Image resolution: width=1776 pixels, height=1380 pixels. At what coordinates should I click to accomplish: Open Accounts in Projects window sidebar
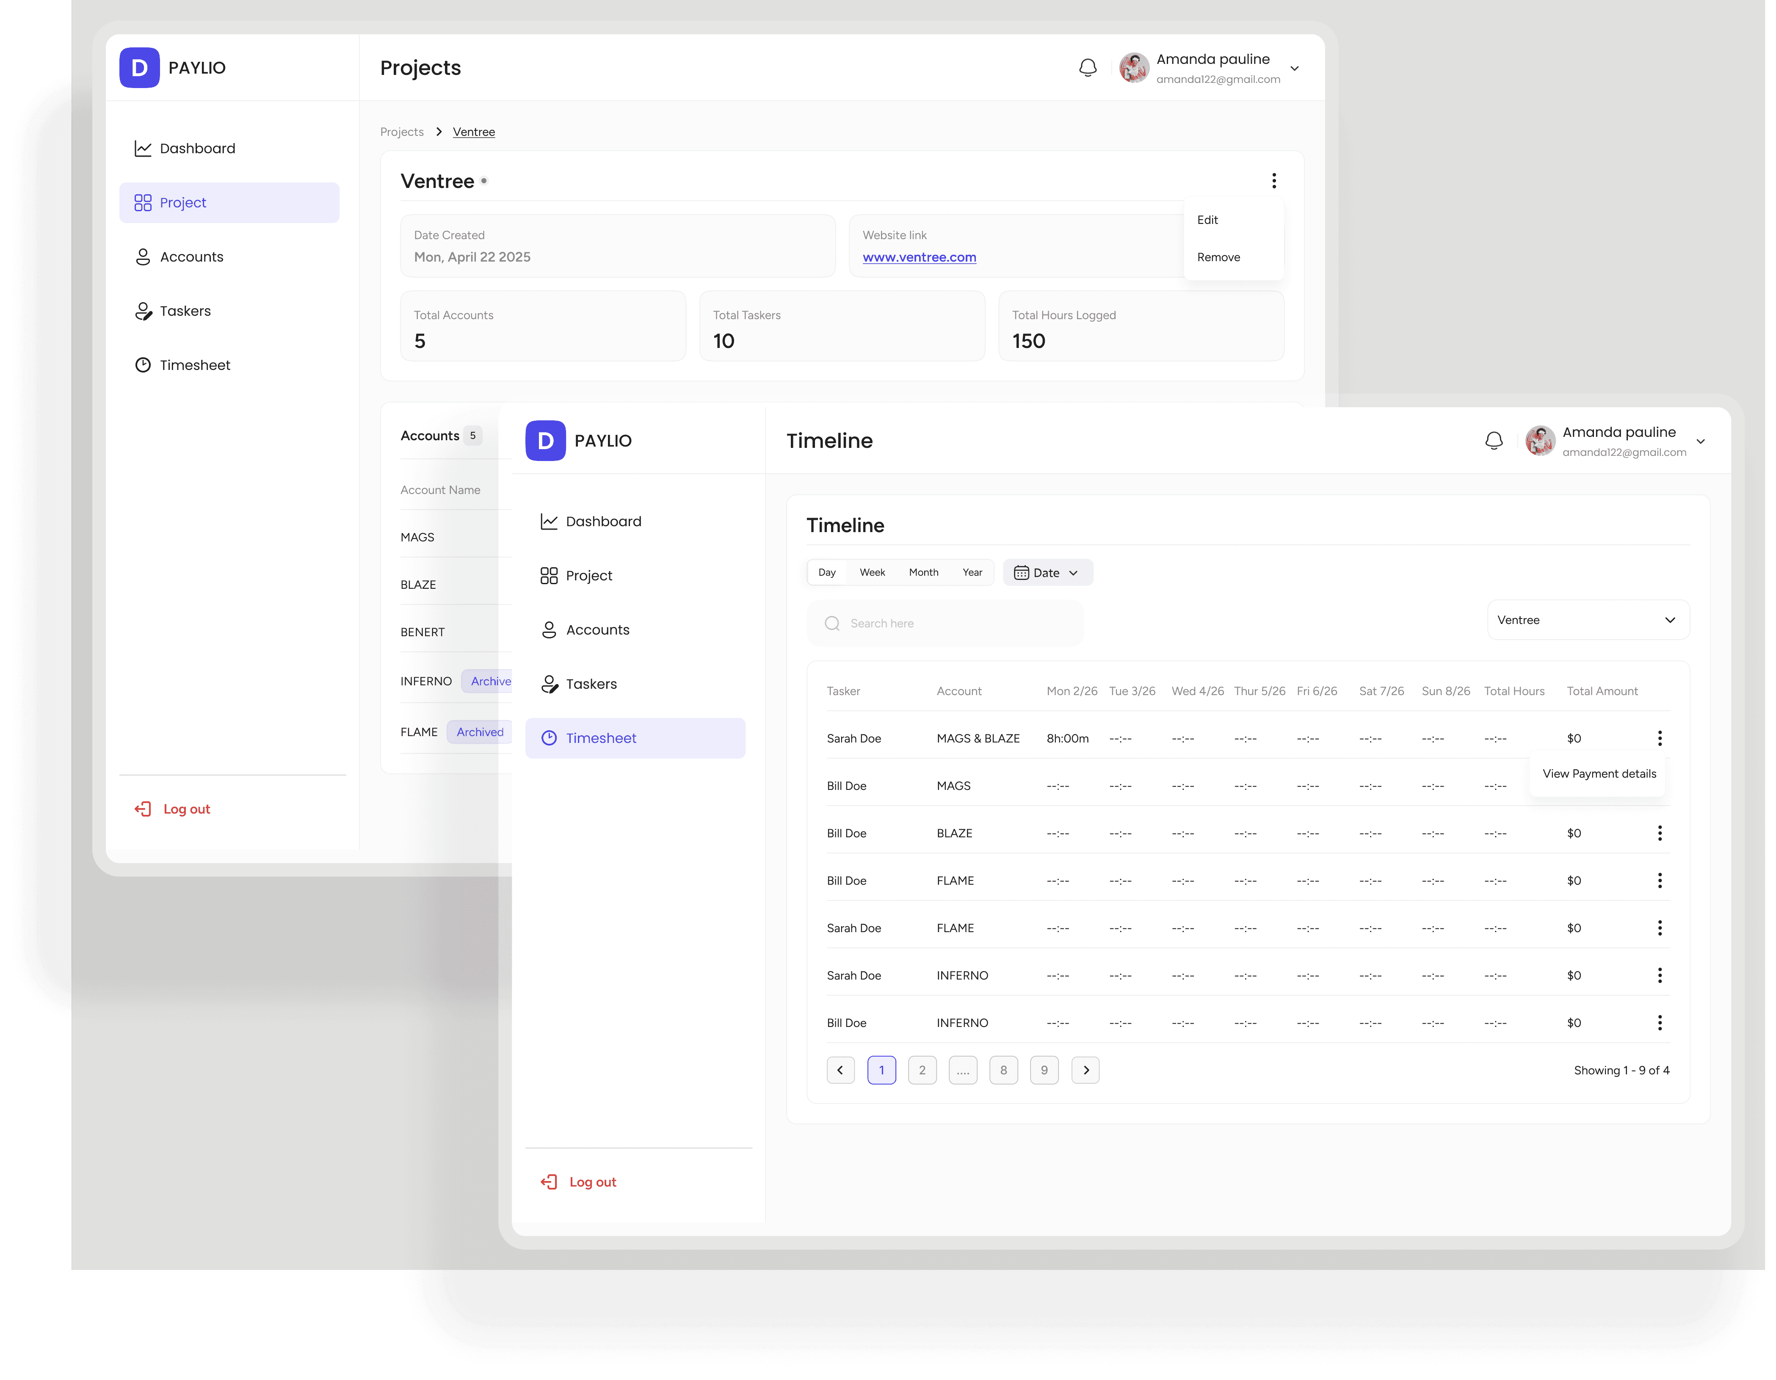click(229, 257)
